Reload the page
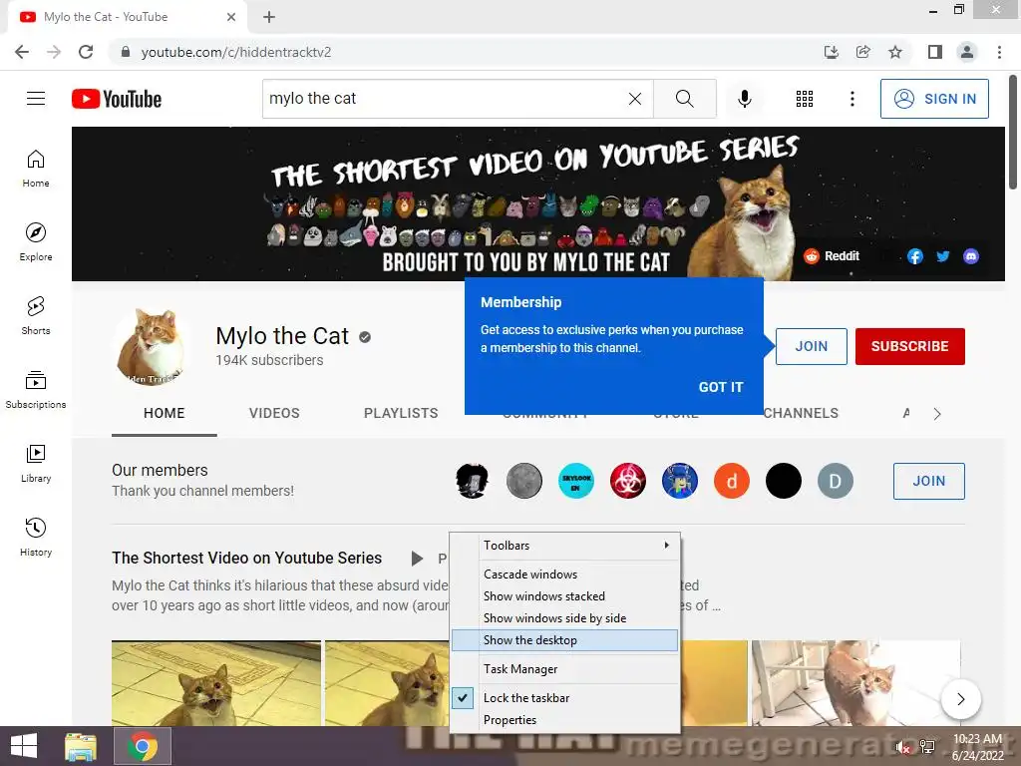 pyautogui.click(x=86, y=52)
